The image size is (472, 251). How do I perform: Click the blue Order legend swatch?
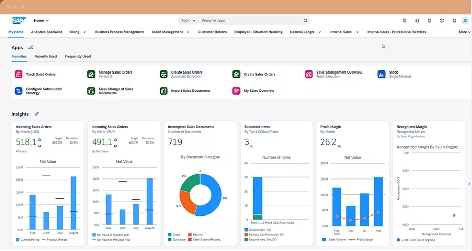pyautogui.click(x=170, y=235)
